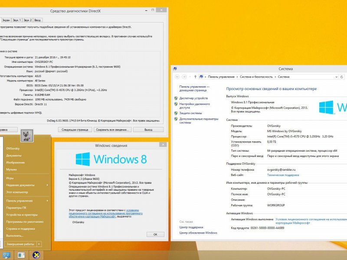Open Справка и поддержка menu entry
347x260 pixels.
click(20, 229)
